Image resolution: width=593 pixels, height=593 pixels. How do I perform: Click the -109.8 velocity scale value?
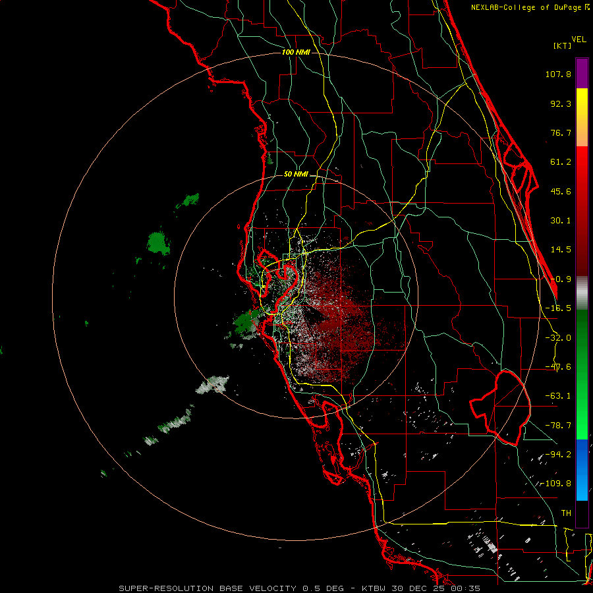[555, 484]
